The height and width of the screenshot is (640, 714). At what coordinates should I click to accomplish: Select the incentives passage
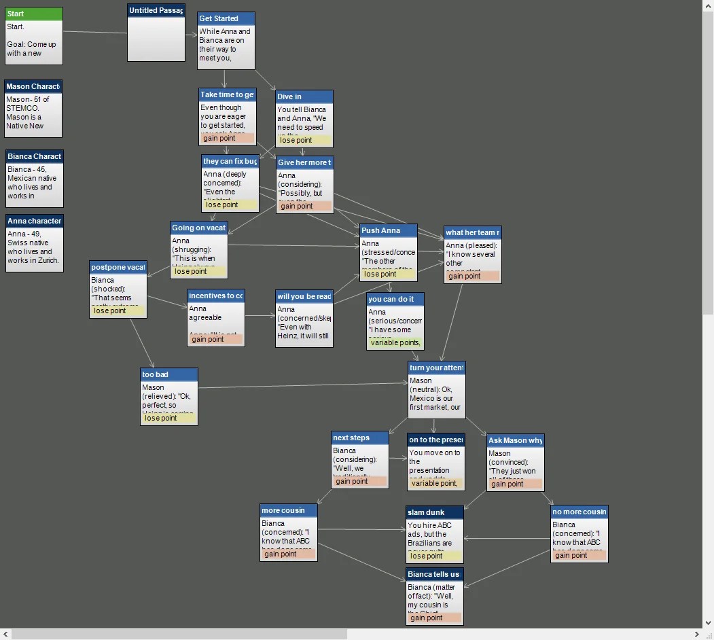click(216, 318)
